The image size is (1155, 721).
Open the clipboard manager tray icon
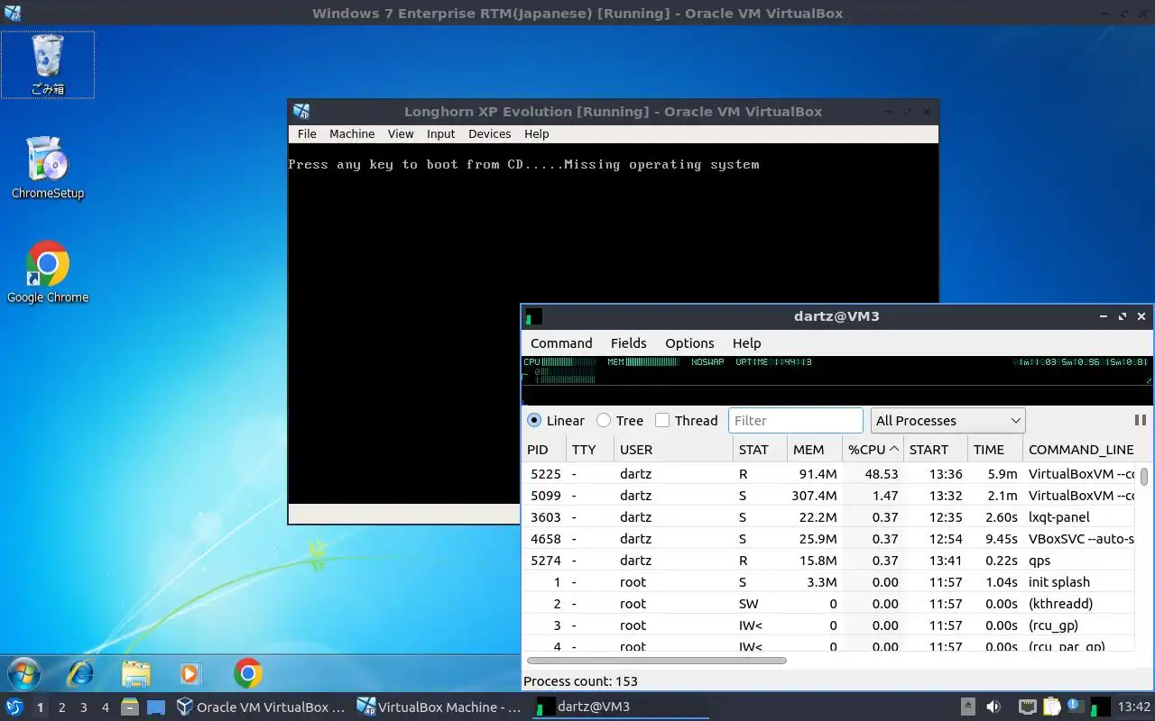(1052, 707)
